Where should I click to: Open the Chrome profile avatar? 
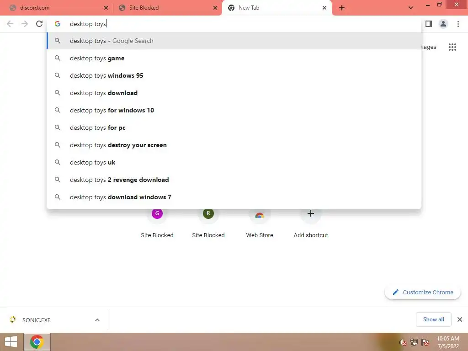pos(443,24)
